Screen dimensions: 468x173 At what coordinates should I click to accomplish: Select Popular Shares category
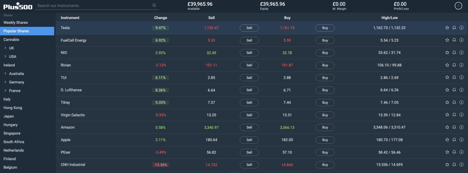click(x=27, y=31)
